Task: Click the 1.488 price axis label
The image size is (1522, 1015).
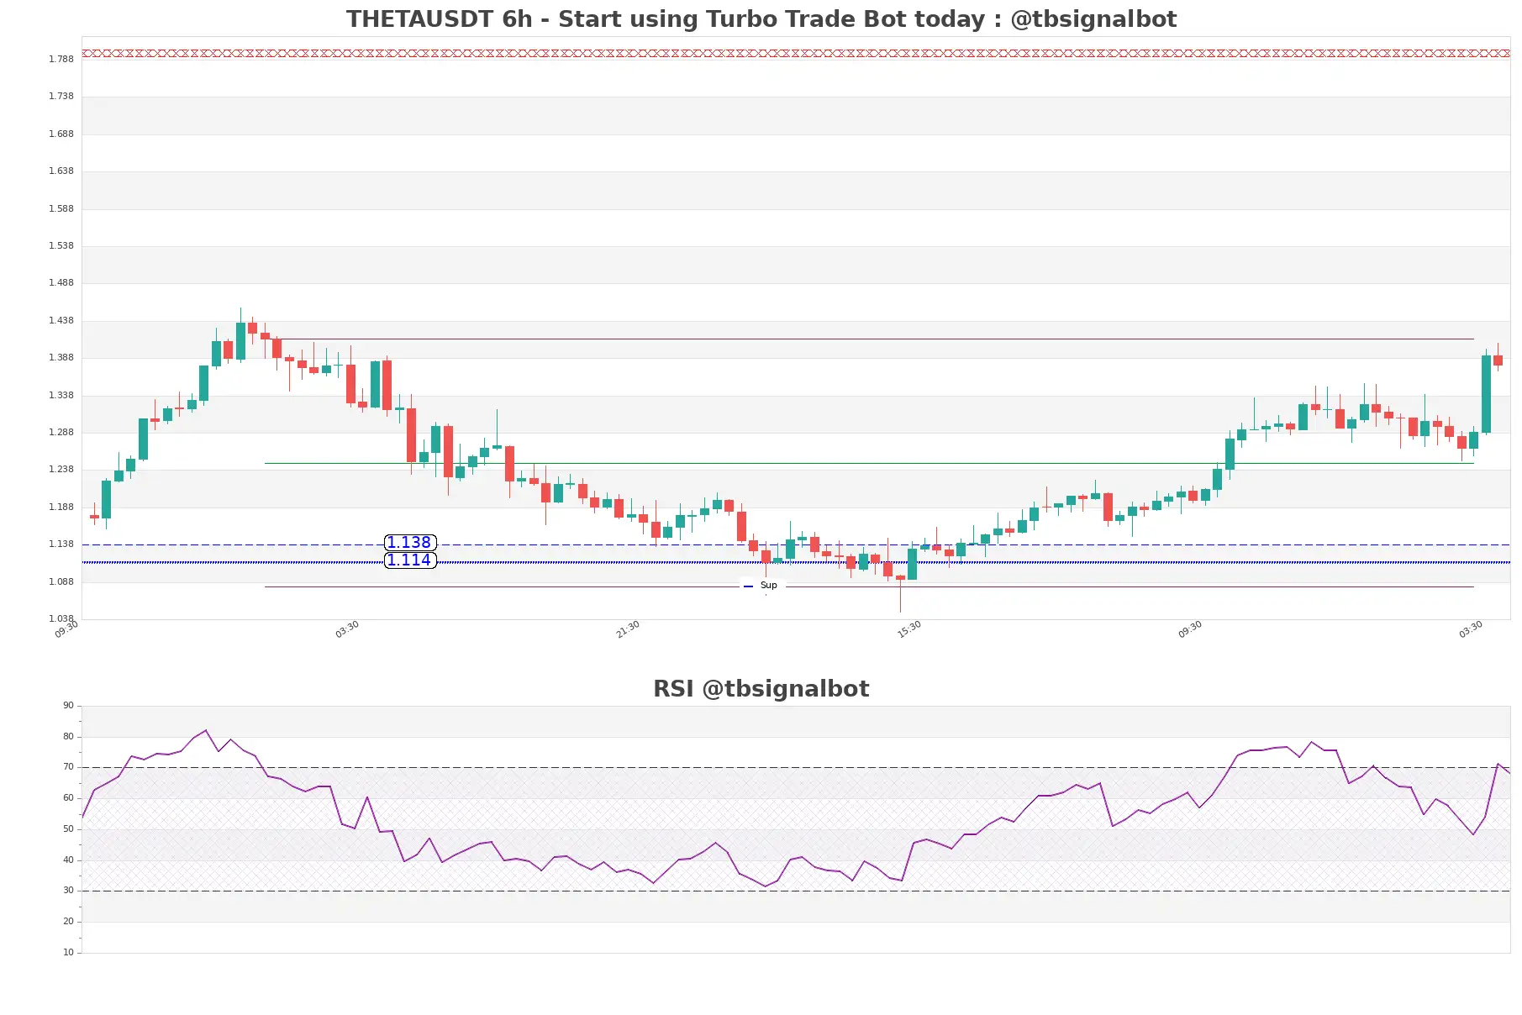Action: [61, 283]
